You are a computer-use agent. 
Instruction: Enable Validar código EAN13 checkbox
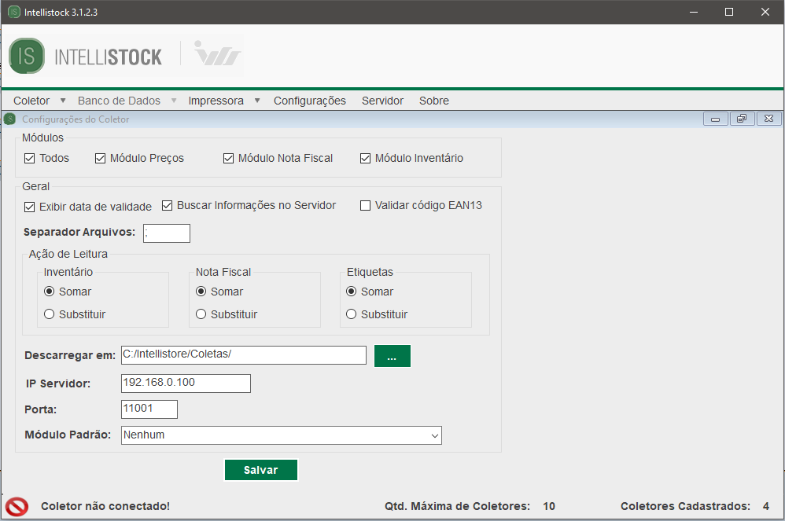[x=365, y=206]
